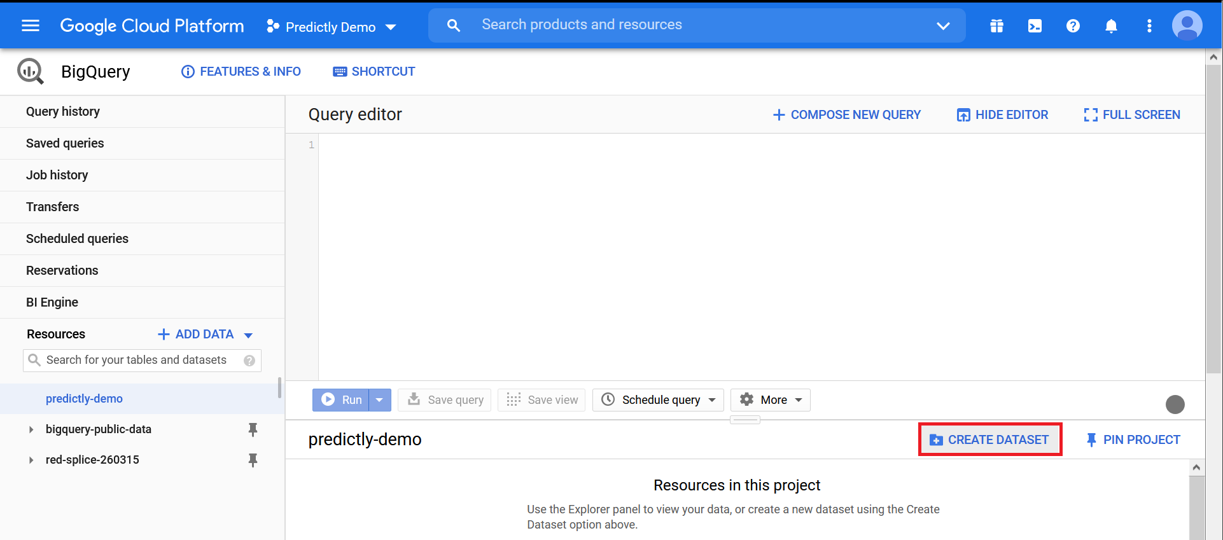This screenshot has width=1223, height=540.
Task: Unpin the bigquery-public-data project
Action: (253, 430)
